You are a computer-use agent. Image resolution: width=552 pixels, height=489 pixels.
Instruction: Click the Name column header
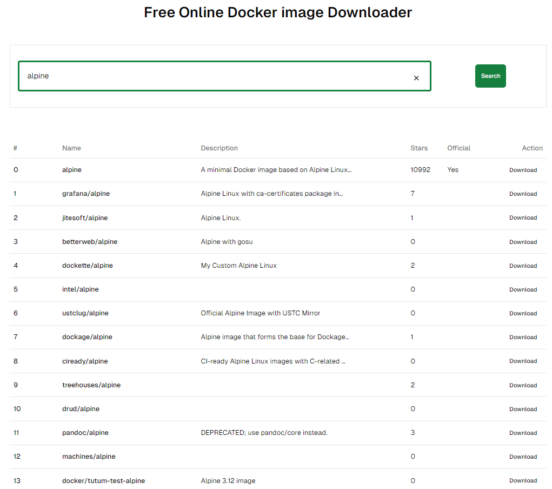coord(71,148)
